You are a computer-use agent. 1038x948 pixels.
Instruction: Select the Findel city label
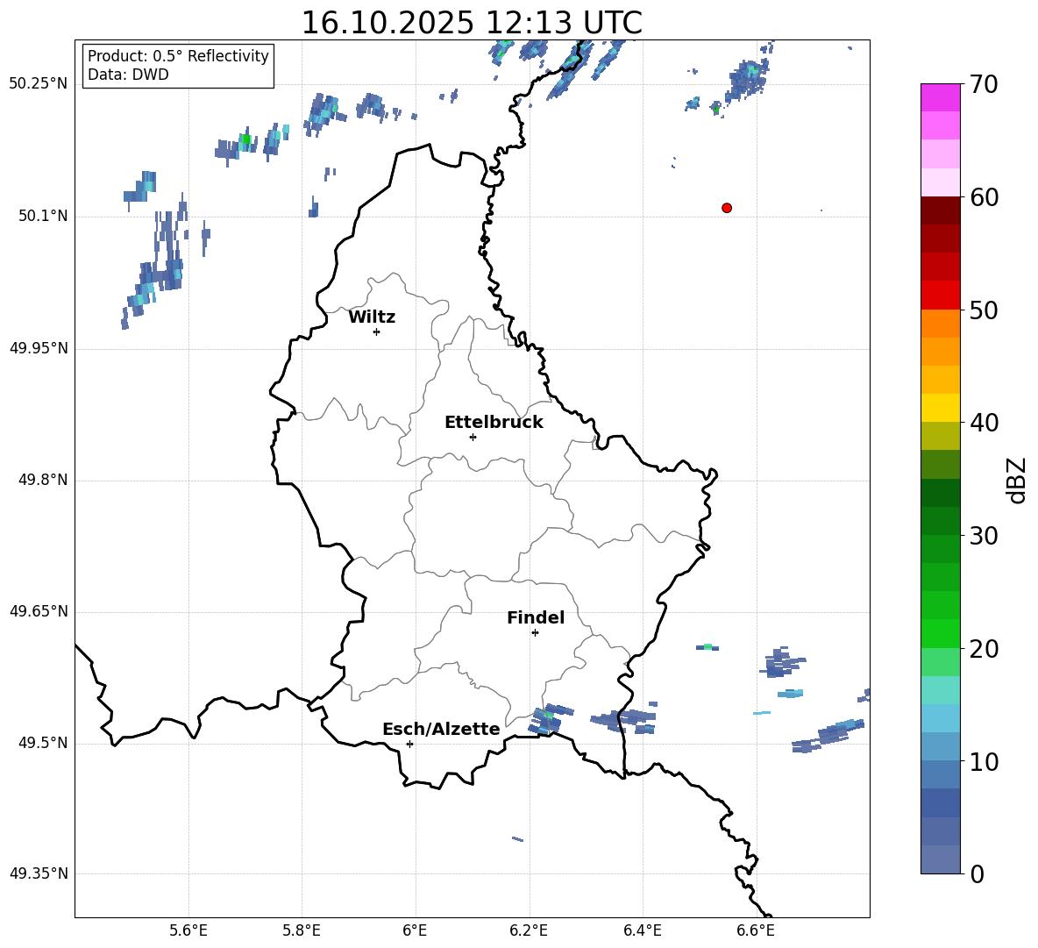[536, 618]
